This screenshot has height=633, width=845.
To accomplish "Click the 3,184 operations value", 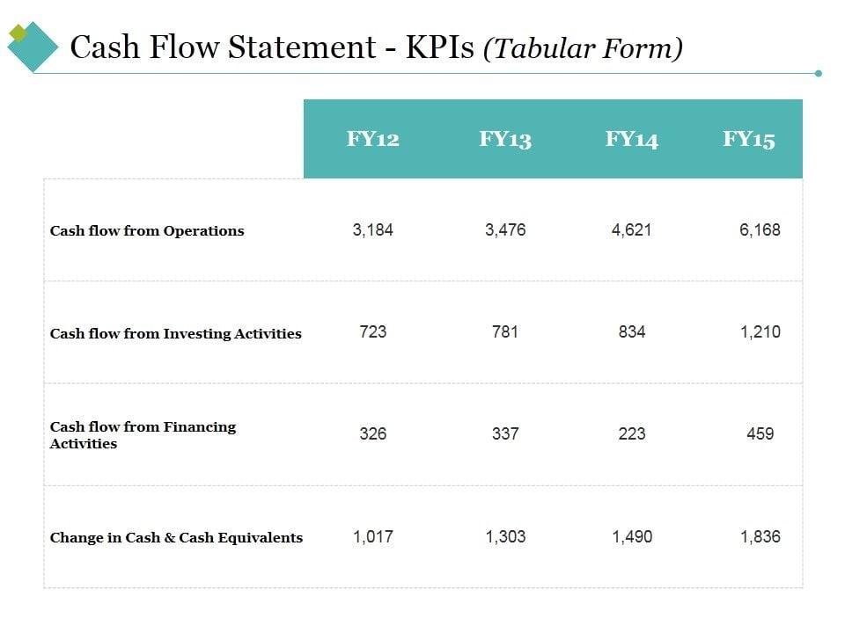I will pyautogui.click(x=372, y=230).
